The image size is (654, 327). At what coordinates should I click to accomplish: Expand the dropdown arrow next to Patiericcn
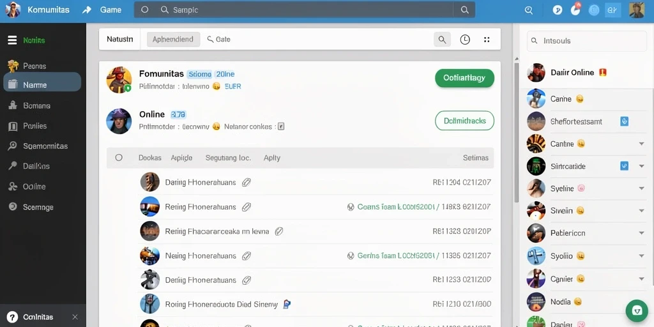pyautogui.click(x=641, y=233)
